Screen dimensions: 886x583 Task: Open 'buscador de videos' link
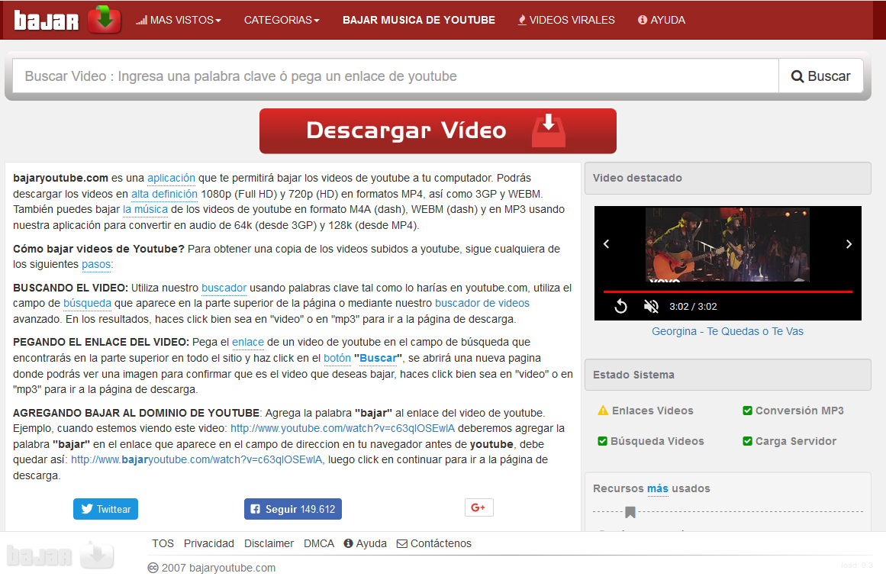[x=482, y=303]
